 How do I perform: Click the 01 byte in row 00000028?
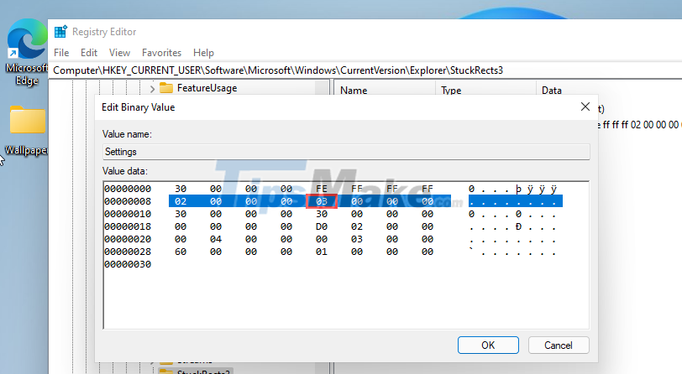322,252
